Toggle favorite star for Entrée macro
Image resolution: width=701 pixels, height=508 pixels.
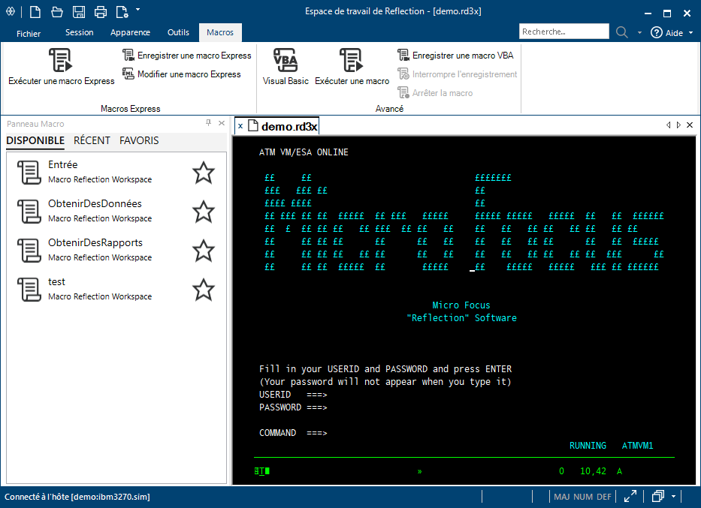coord(204,173)
